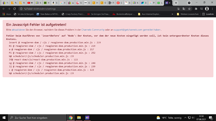The height and width of the screenshot is (121, 216).
Task: Open the Channels app taskbar icon
Action: pyautogui.click(x=87, y=118)
